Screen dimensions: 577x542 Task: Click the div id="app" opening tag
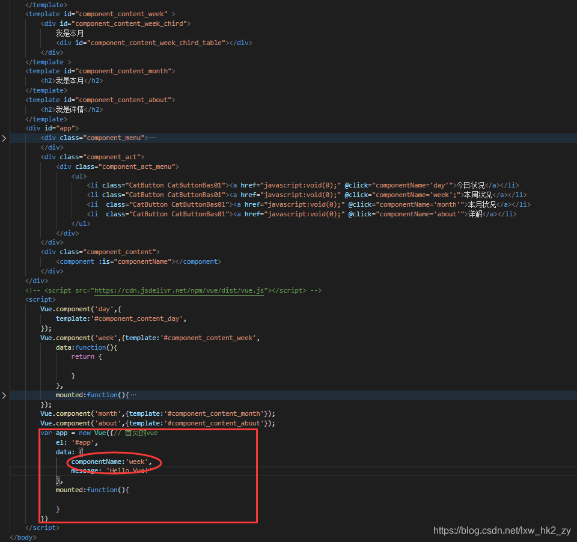click(x=52, y=128)
